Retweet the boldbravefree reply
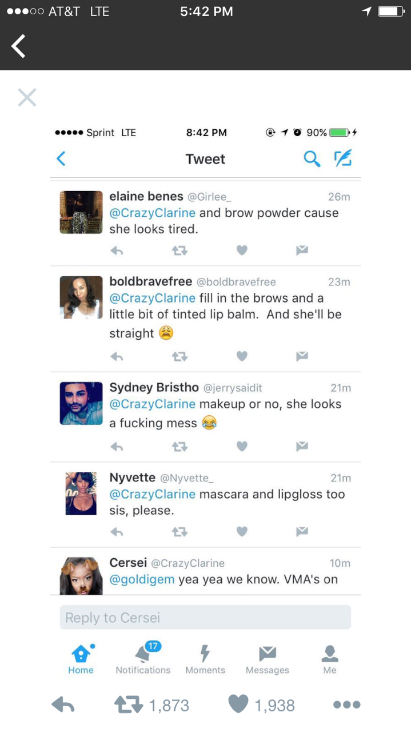The image size is (411, 732). [x=179, y=356]
